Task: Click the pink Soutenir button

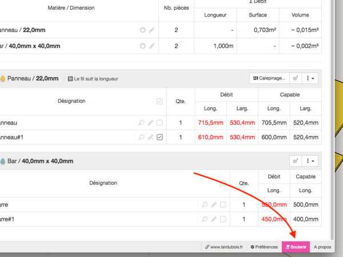Action: pyautogui.click(x=296, y=247)
